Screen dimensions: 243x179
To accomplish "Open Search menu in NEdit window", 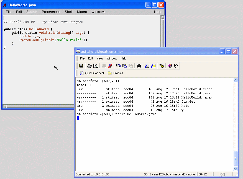I will (32, 12).
